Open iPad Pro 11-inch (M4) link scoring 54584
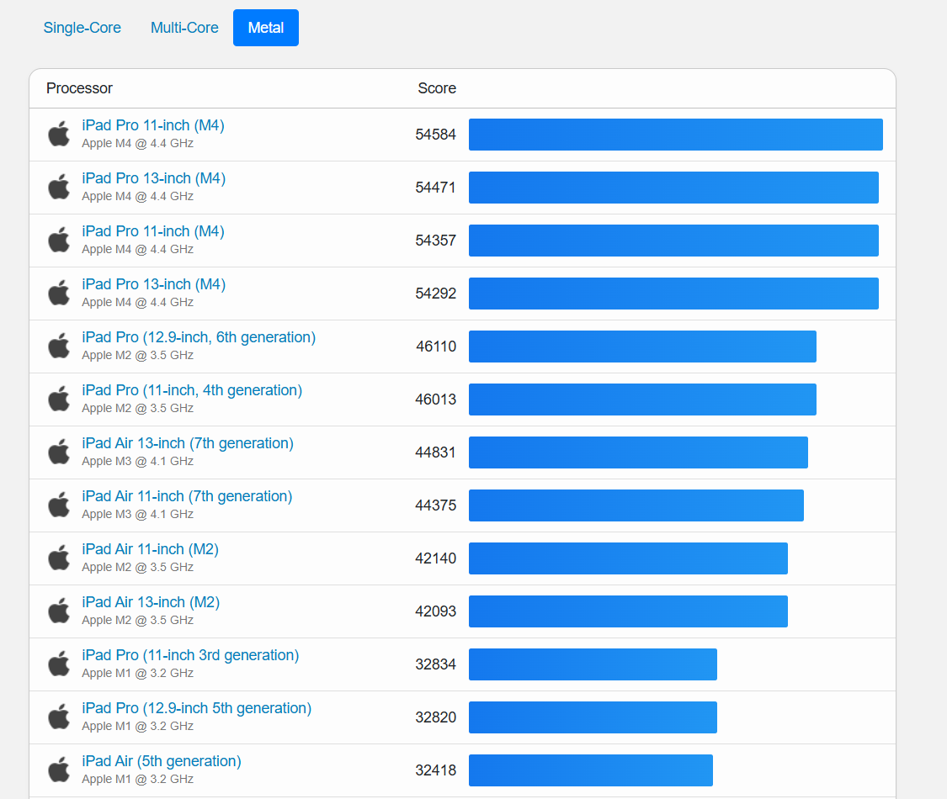 (x=153, y=125)
